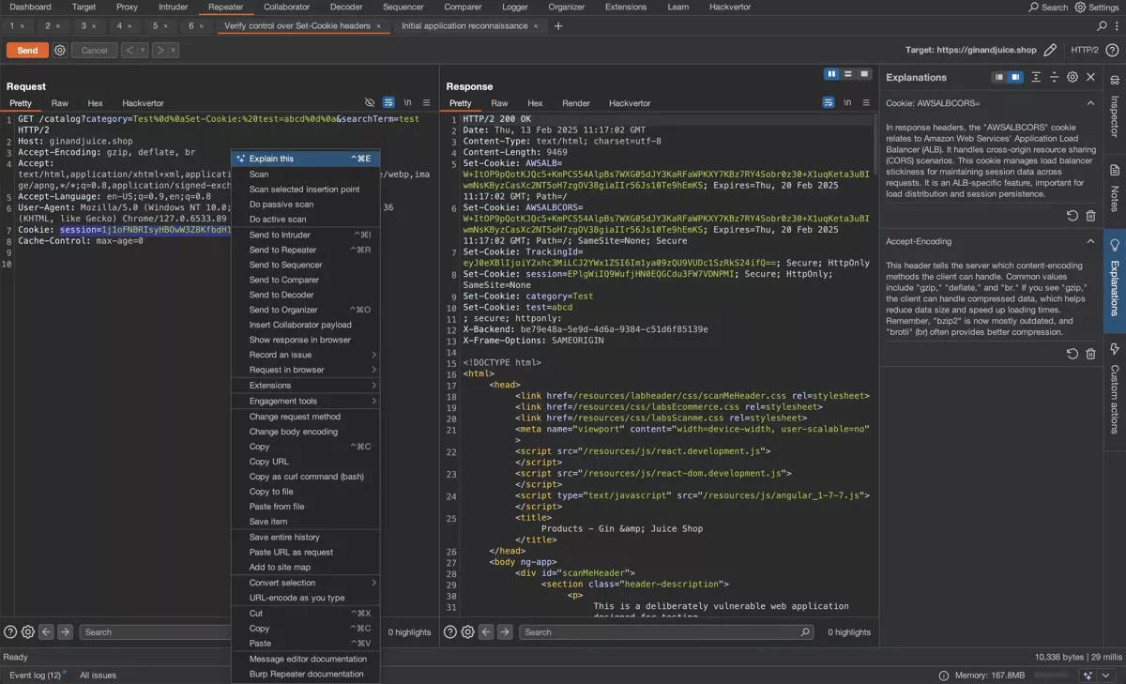Image resolution: width=1126 pixels, height=684 pixels.
Task: Open Explanations panel settings gear
Action: coord(1073,77)
